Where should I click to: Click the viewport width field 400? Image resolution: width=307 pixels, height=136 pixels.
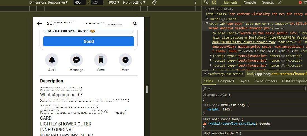point(80,2)
